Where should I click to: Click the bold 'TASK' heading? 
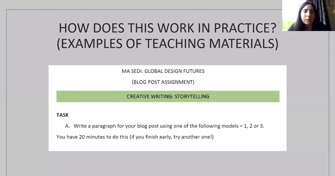[x=63, y=115]
